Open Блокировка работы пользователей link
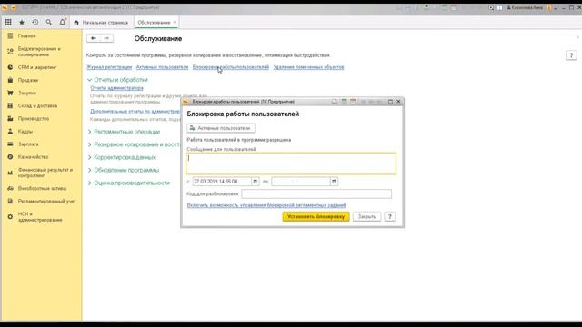Viewport: 582px width, 327px height. point(231,67)
